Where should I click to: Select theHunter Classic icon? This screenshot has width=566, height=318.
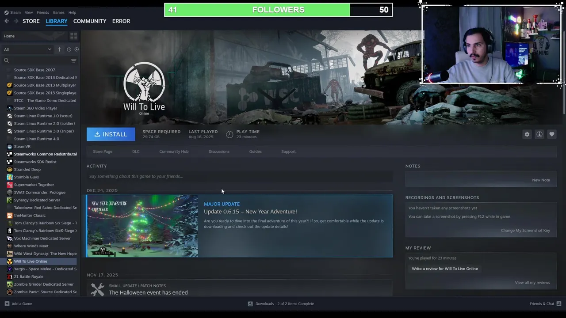pos(9,216)
